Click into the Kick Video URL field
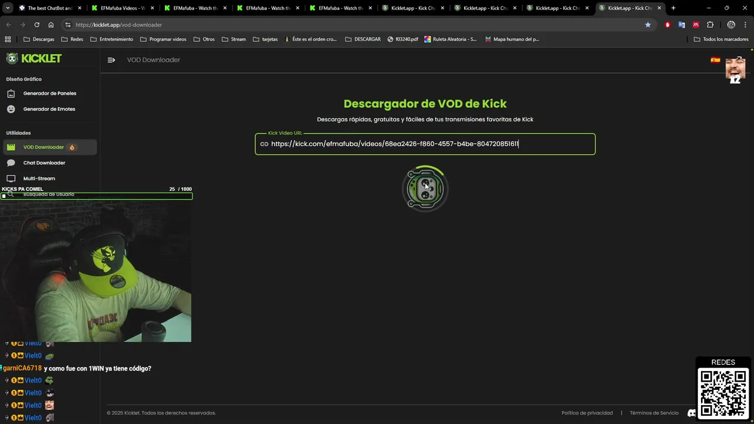This screenshot has height=424, width=754. [425, 144]
